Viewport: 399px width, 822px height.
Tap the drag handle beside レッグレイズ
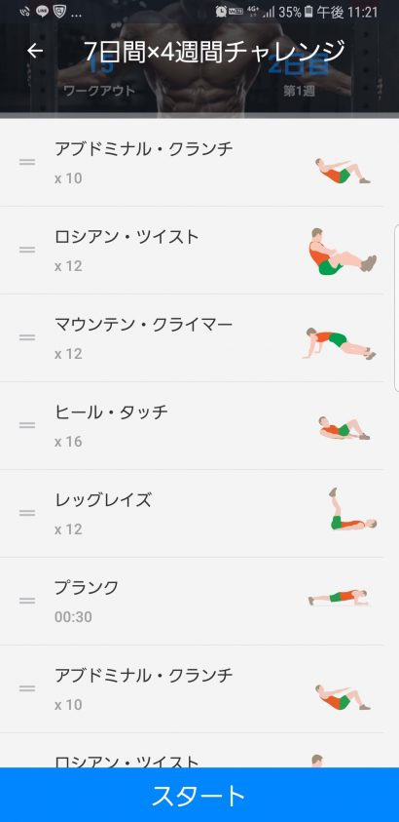(x=27, y=513)
